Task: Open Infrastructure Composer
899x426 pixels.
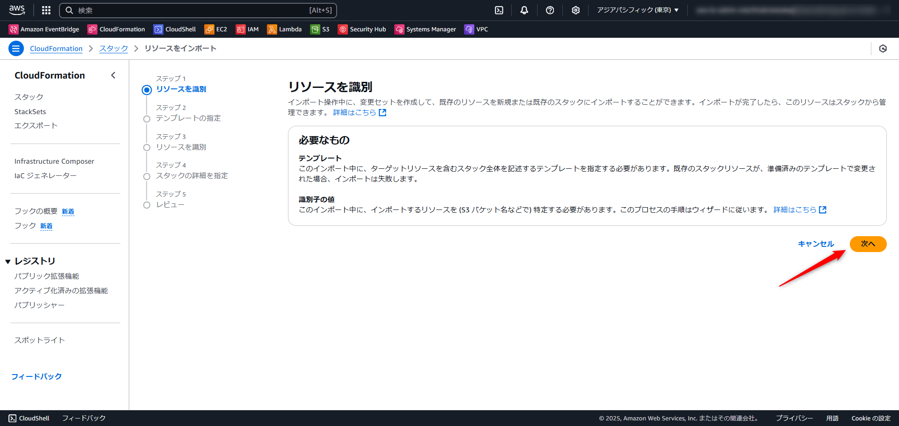Action: pos(54,161)
